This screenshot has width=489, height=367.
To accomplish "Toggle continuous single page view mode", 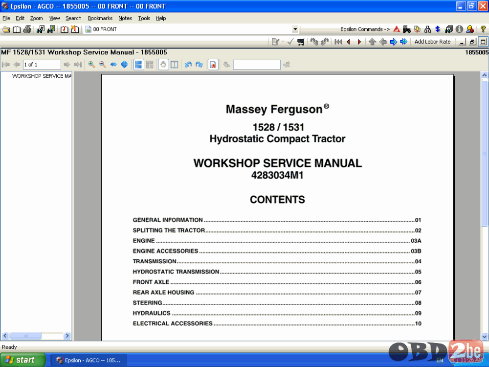I will pos(138,65).
